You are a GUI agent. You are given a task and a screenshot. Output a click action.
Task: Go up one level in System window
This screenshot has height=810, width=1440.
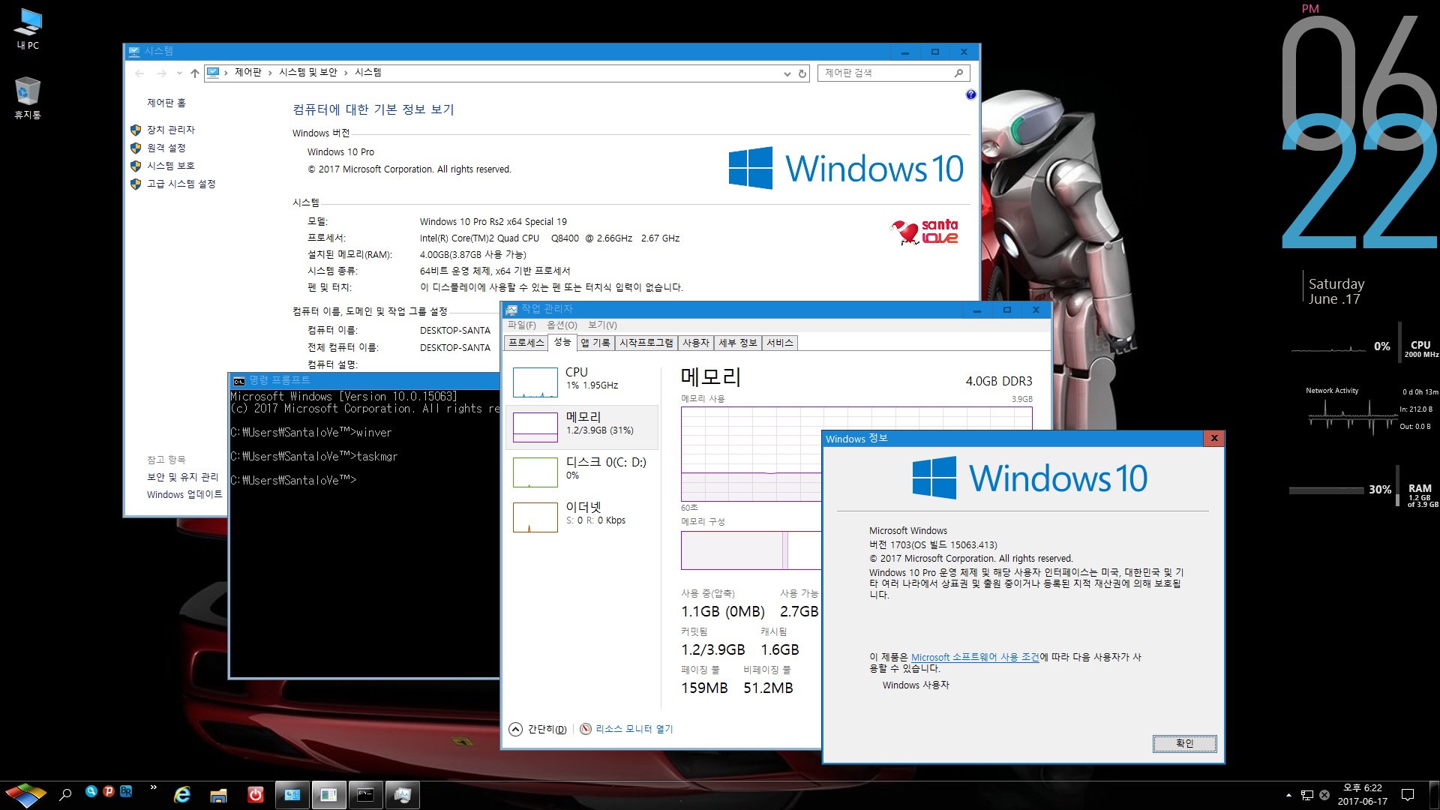coord(195,73)
